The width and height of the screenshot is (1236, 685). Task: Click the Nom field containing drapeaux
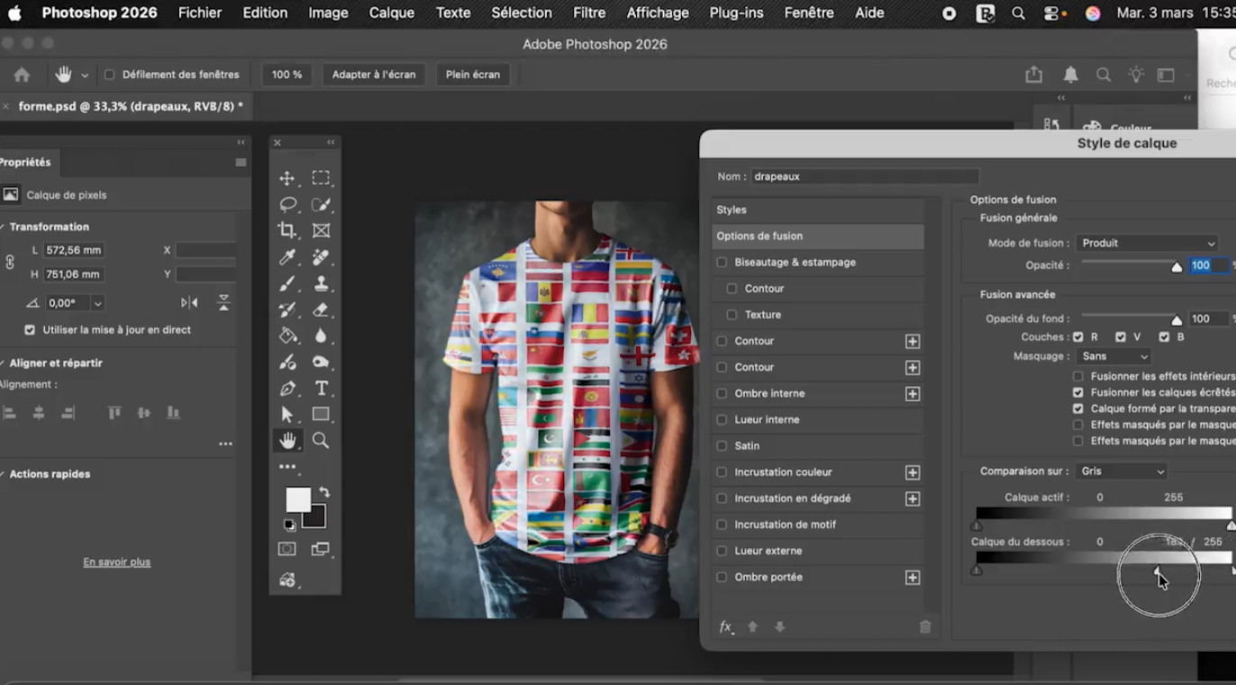pyautogui.click(x=865, y=176)
